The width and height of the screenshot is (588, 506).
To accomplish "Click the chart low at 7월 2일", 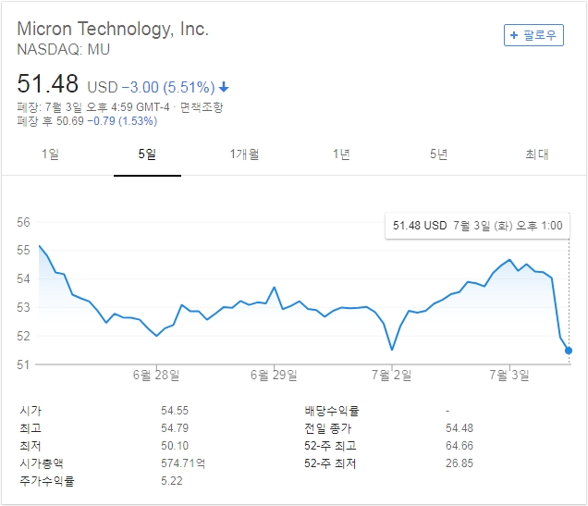I will pos(392,349).
